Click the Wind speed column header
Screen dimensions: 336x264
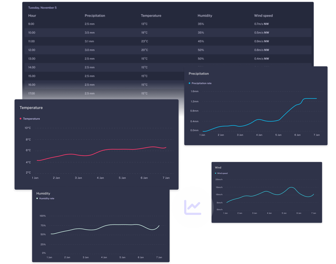263,16
